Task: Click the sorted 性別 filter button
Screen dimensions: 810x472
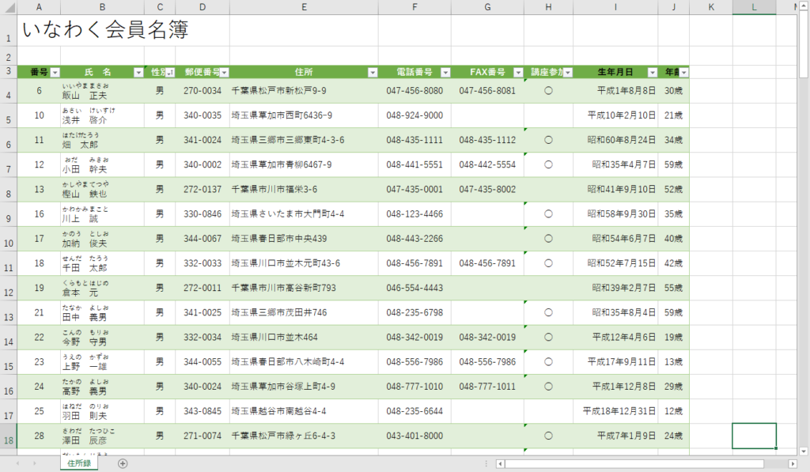Action: tap(170, 72)
